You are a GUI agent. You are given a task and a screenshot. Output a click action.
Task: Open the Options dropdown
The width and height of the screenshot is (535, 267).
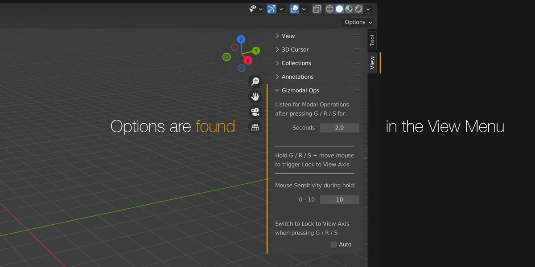[x=358, y=22]
